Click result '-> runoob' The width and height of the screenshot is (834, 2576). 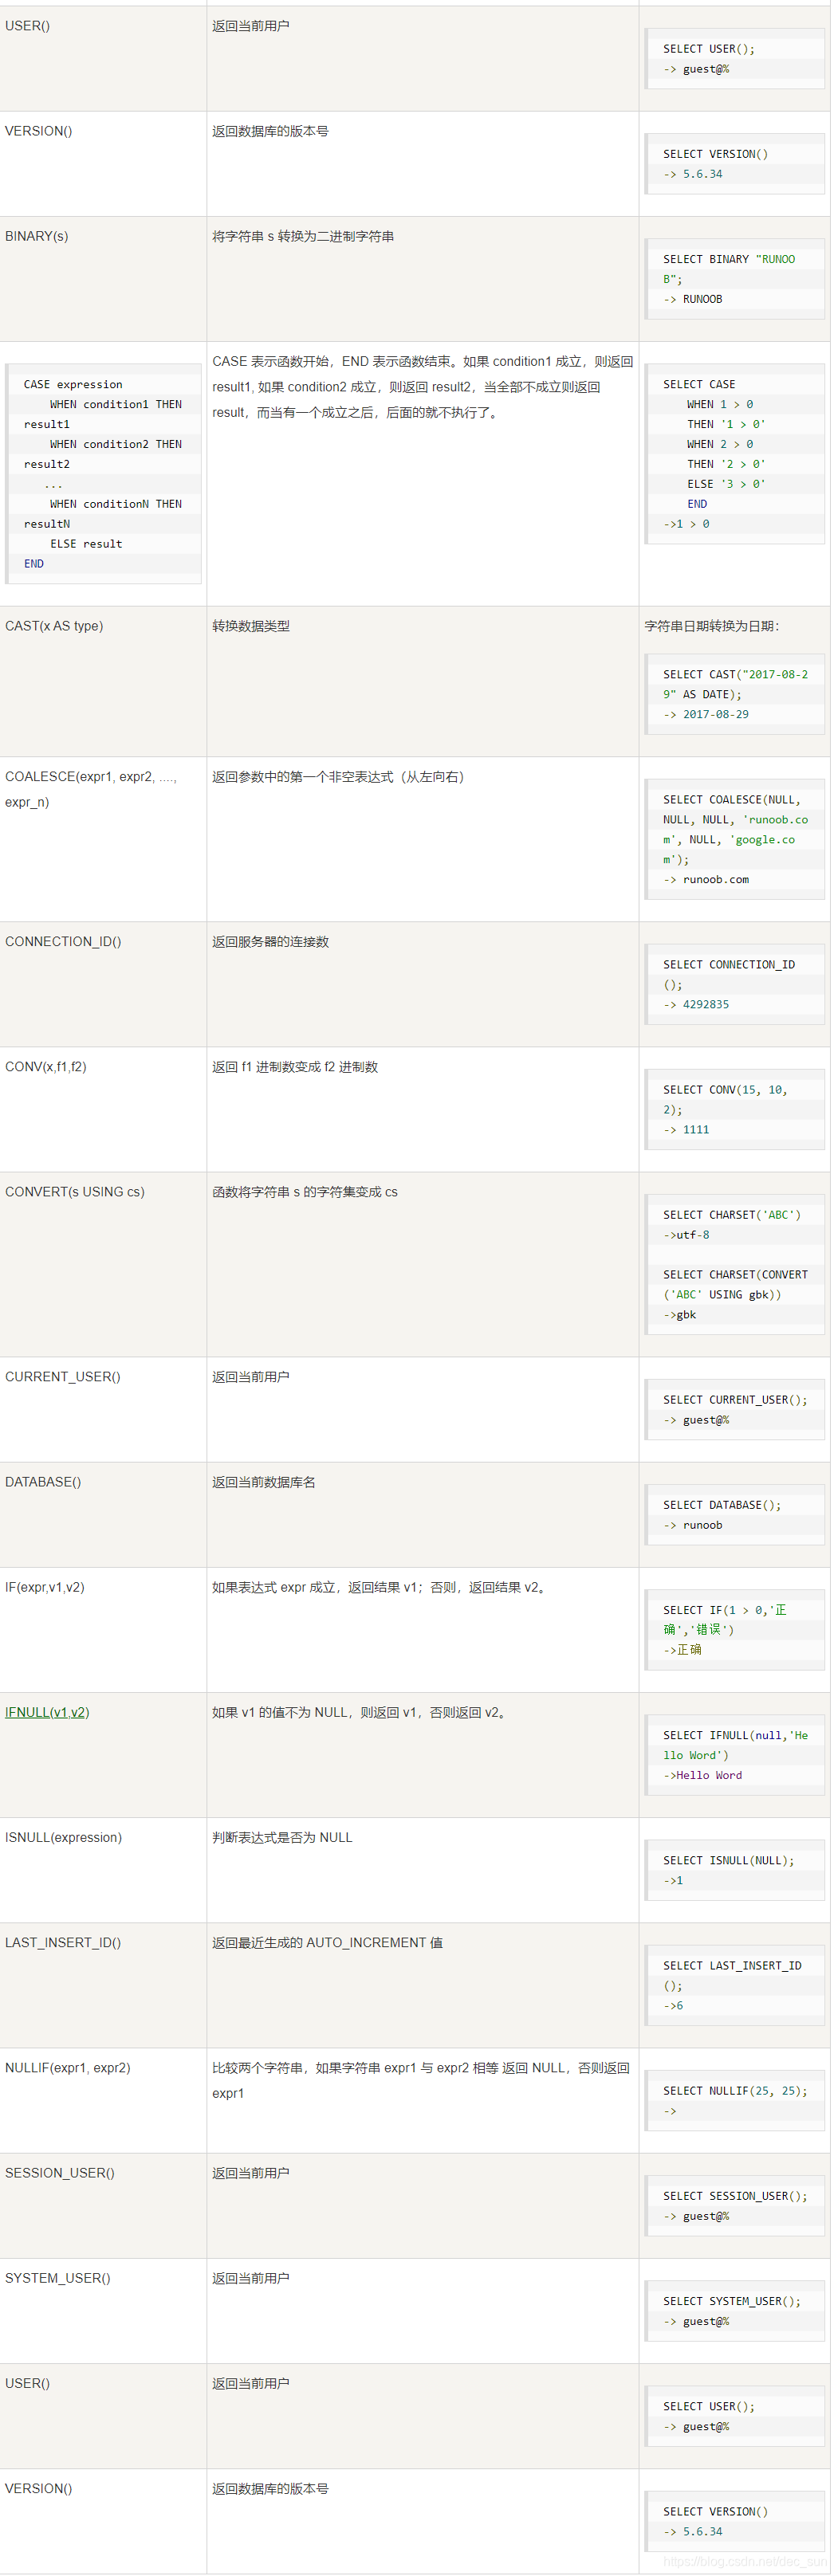[x=692, y=1524]
